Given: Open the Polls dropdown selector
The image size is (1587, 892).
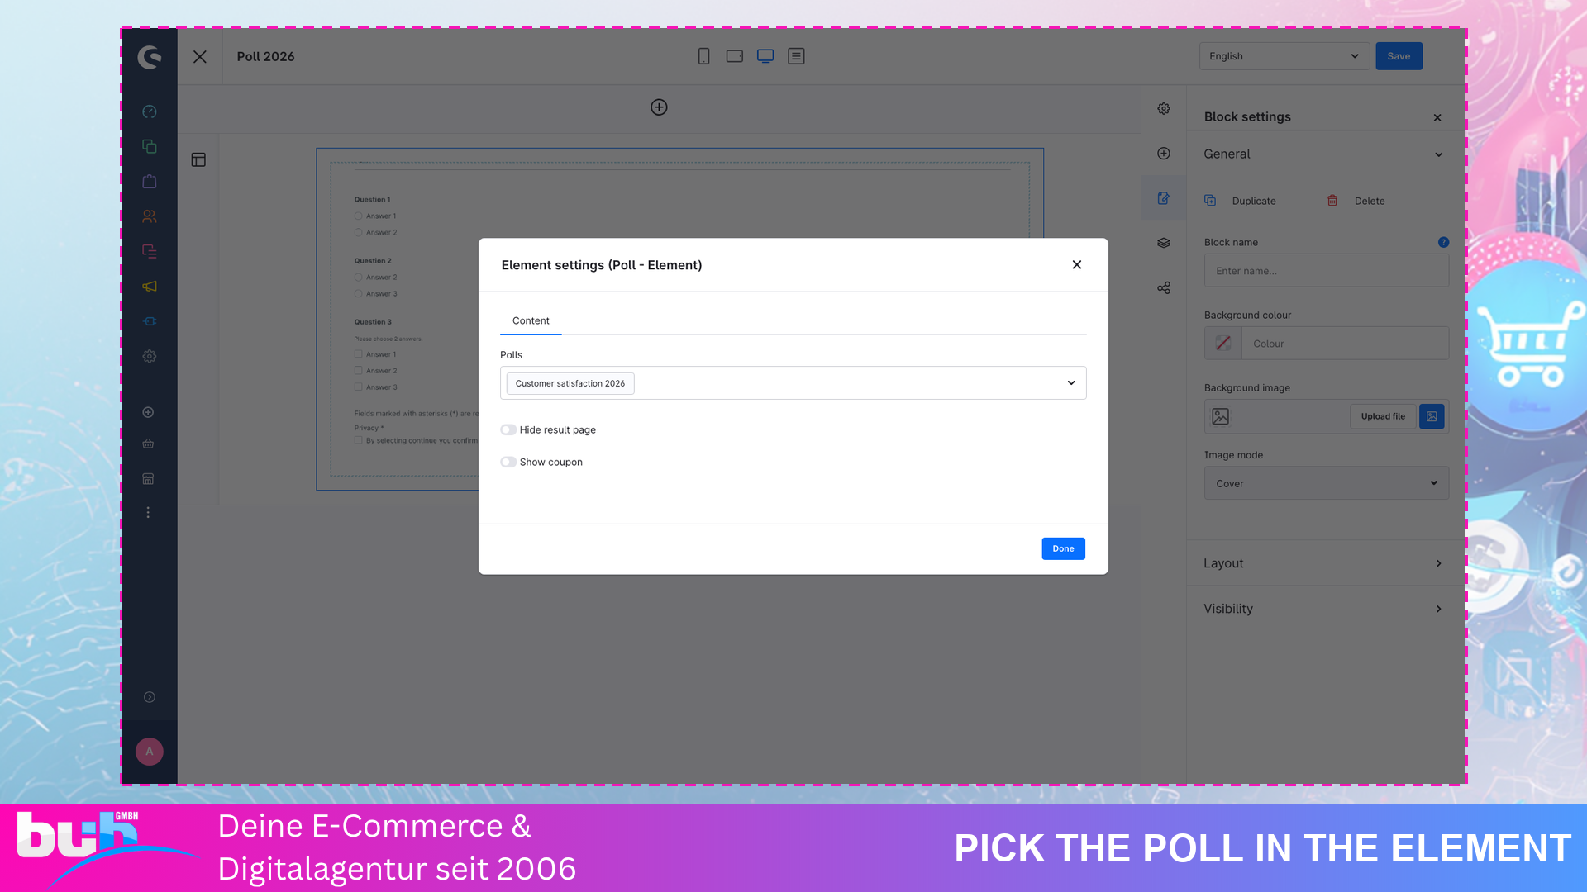Looking at the screenshot, I should pos(793,383).
